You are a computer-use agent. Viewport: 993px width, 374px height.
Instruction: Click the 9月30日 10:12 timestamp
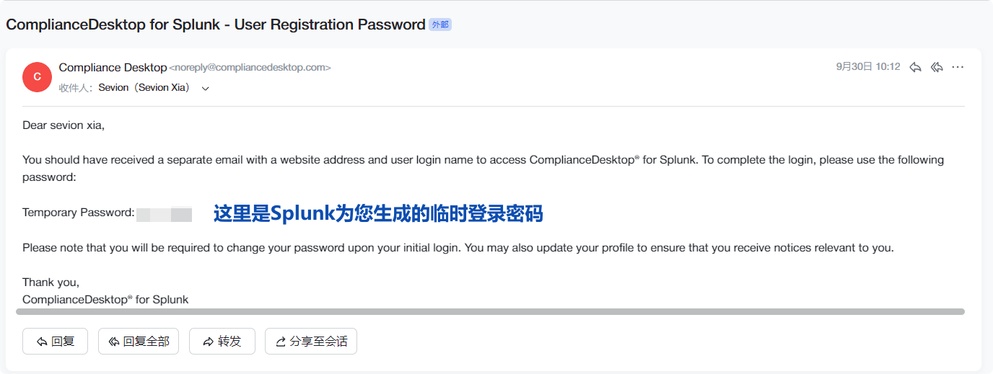click(x=868, y=66)
